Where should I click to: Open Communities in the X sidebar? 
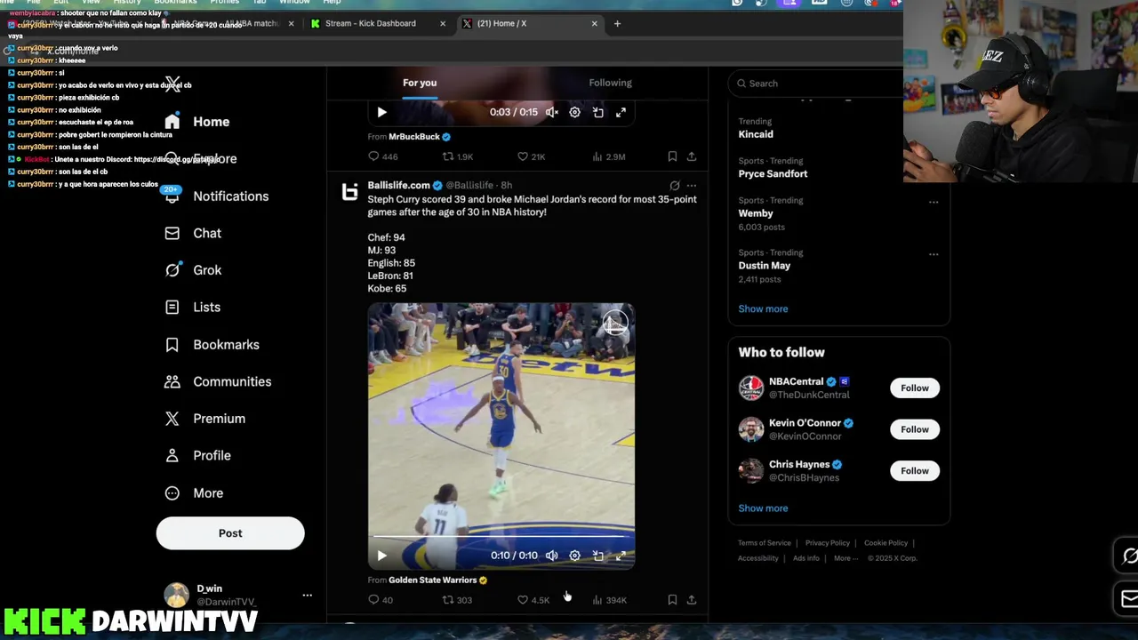(x=218, y=381)
